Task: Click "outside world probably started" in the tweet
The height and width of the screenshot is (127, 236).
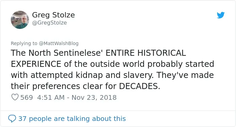Action: click(x=152, y=64)
